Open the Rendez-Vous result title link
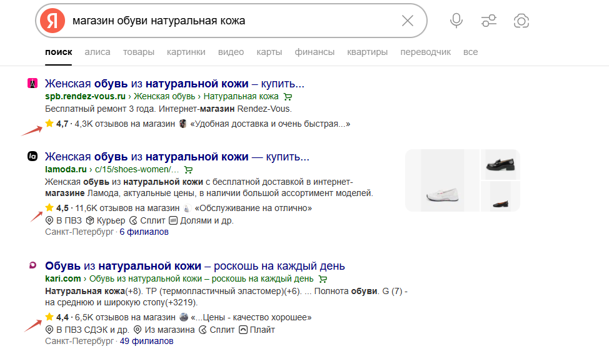The height and width of the screenshot is (359, 609). 174,84
